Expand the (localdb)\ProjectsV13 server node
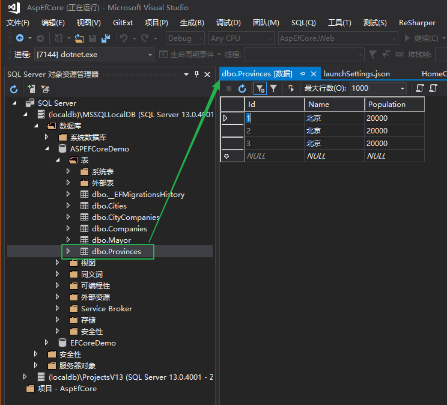The image size is (447, 405). point(25,377)
